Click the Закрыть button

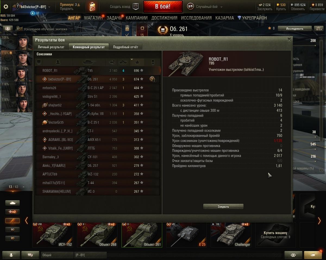pos(223,206)
